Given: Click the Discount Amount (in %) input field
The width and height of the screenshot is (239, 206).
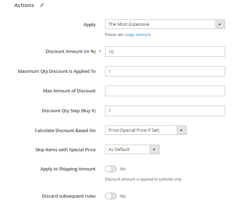Looking at the screenshot, I should click(x=165, y=52).
